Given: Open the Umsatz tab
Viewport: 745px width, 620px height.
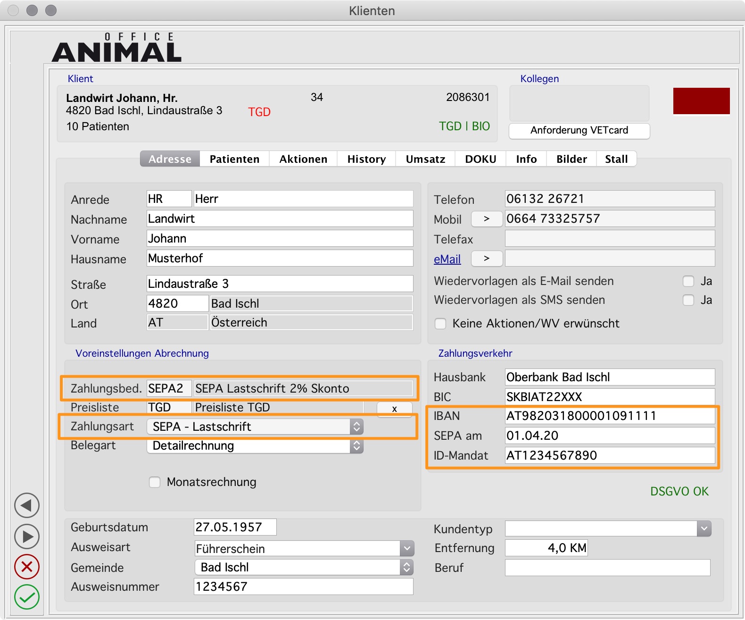Looking at the screenshot, I should (x=425, y=159).
